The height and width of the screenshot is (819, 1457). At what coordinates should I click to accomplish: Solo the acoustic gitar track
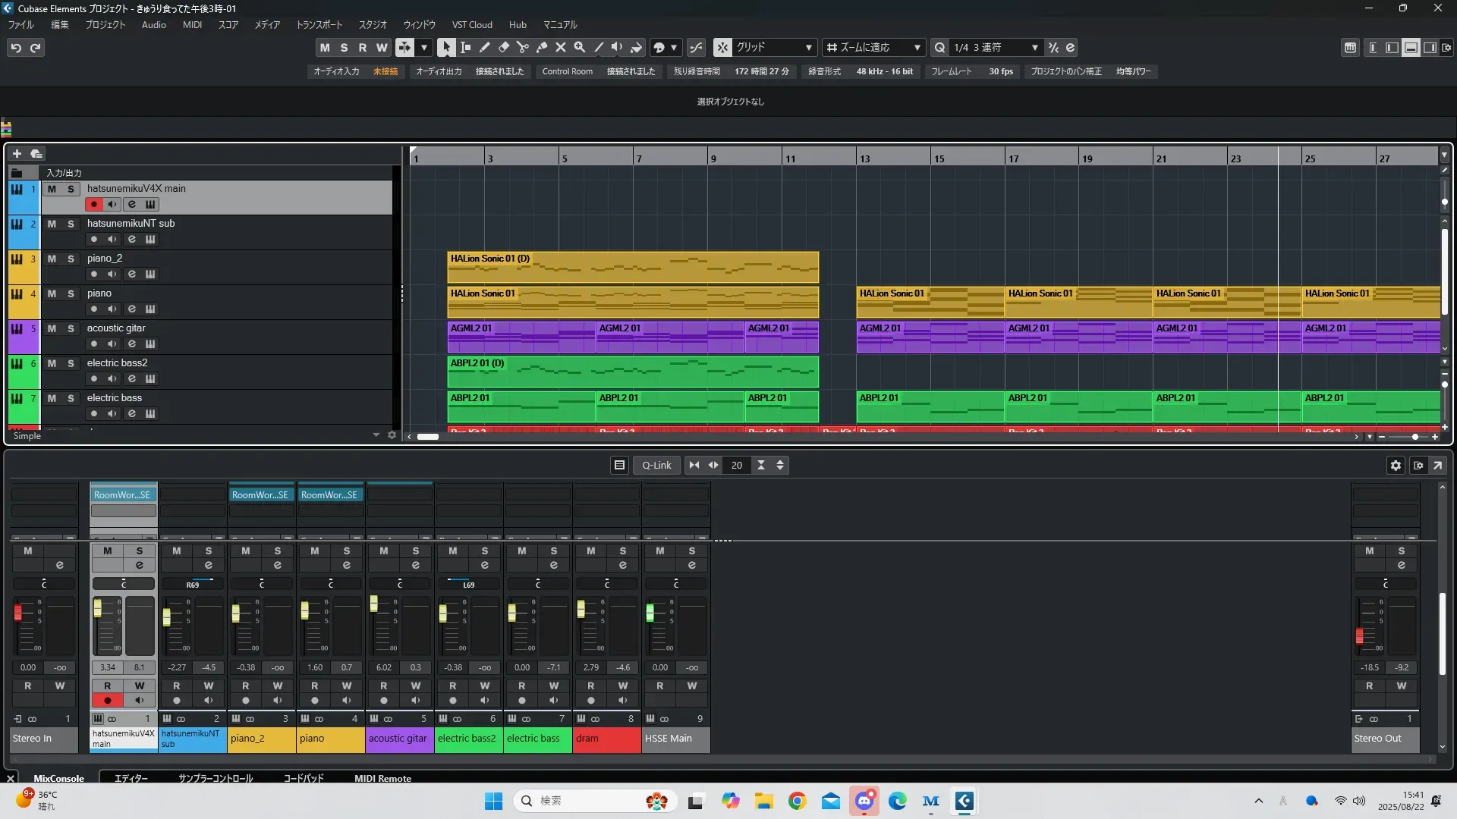tap(71, 328)
